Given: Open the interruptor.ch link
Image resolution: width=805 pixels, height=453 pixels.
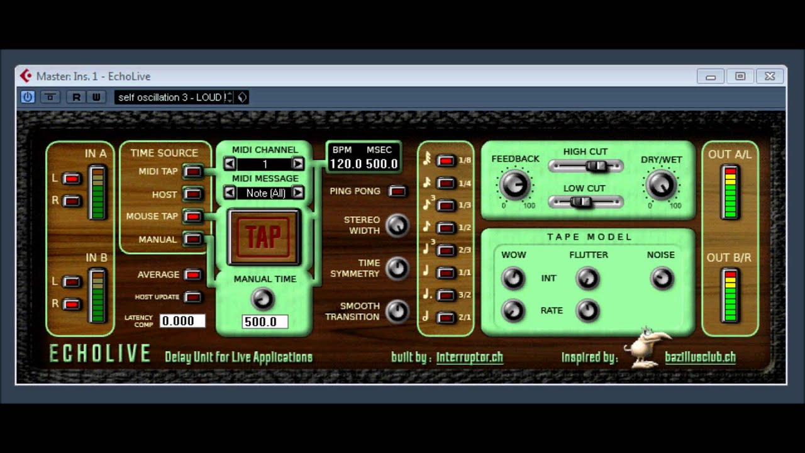Looking at the screenshot, I should pos(469,357).
